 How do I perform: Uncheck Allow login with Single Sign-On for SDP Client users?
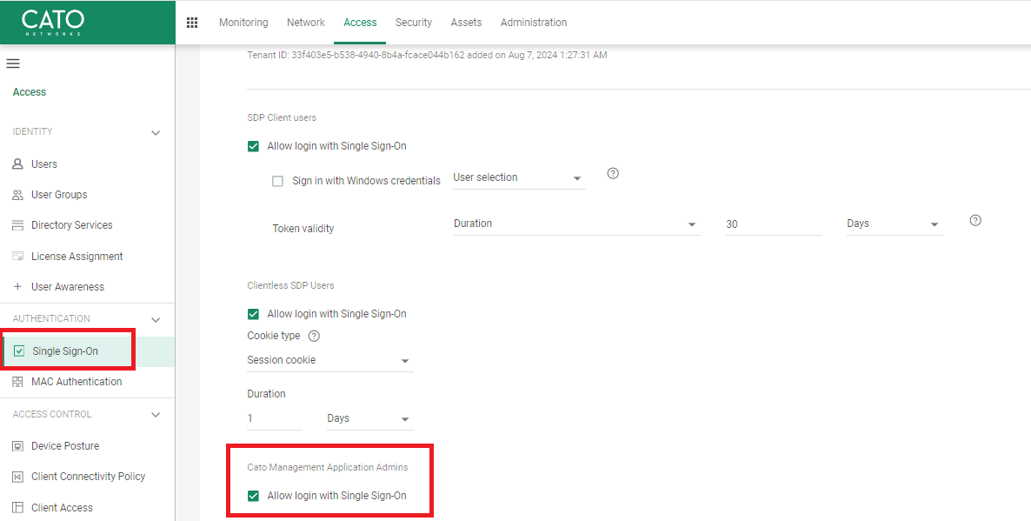coord(253,145)
